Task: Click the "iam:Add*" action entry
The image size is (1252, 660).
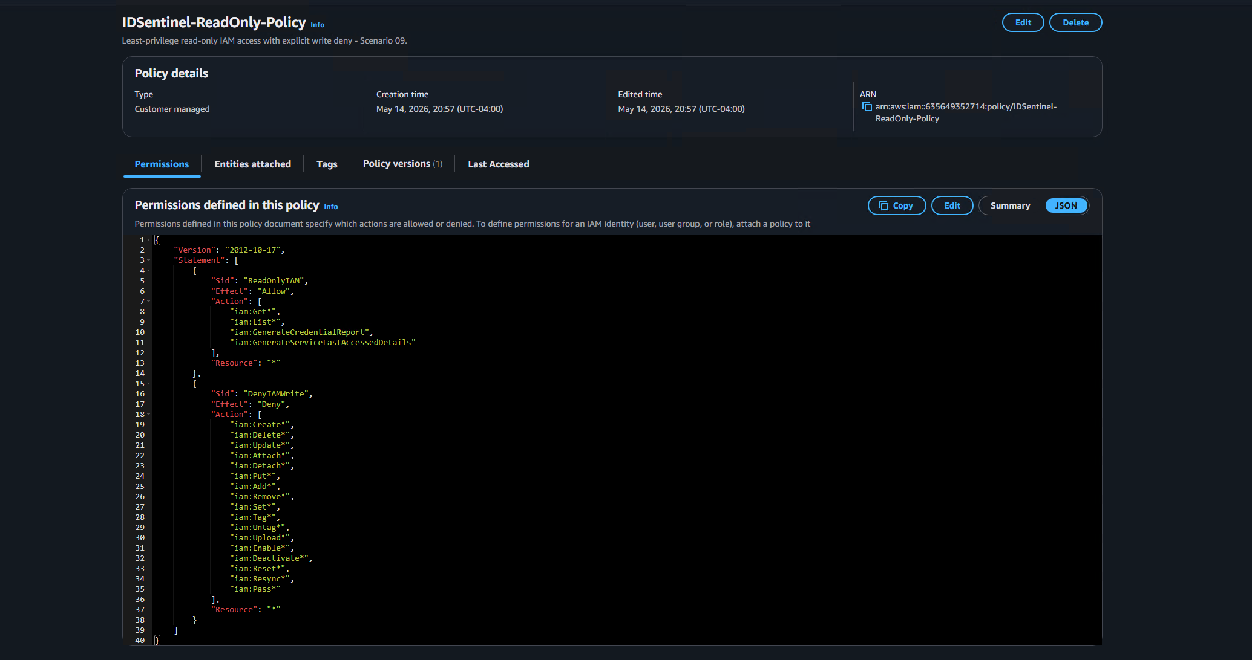Action: tap(255, 487)
